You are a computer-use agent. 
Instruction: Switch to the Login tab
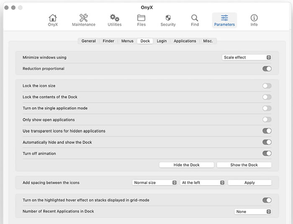[x=162, y=41]
